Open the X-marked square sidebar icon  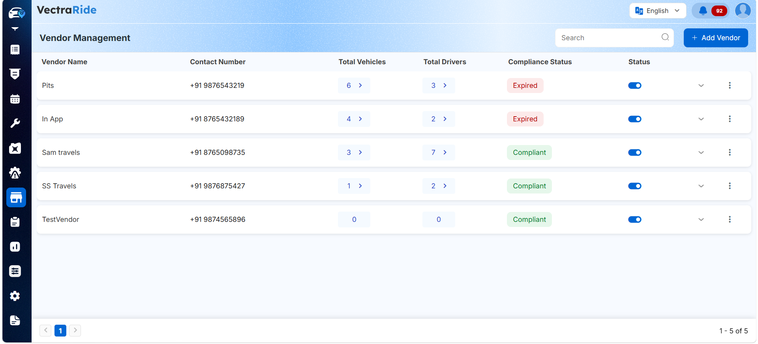[x=15, y=148]
